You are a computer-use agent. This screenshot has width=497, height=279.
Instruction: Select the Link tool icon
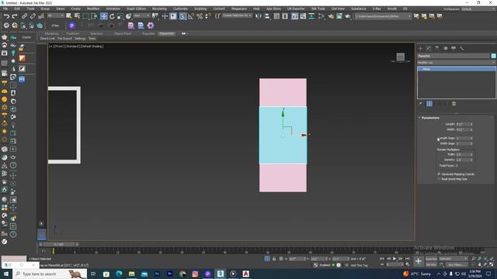coord(24,15)
